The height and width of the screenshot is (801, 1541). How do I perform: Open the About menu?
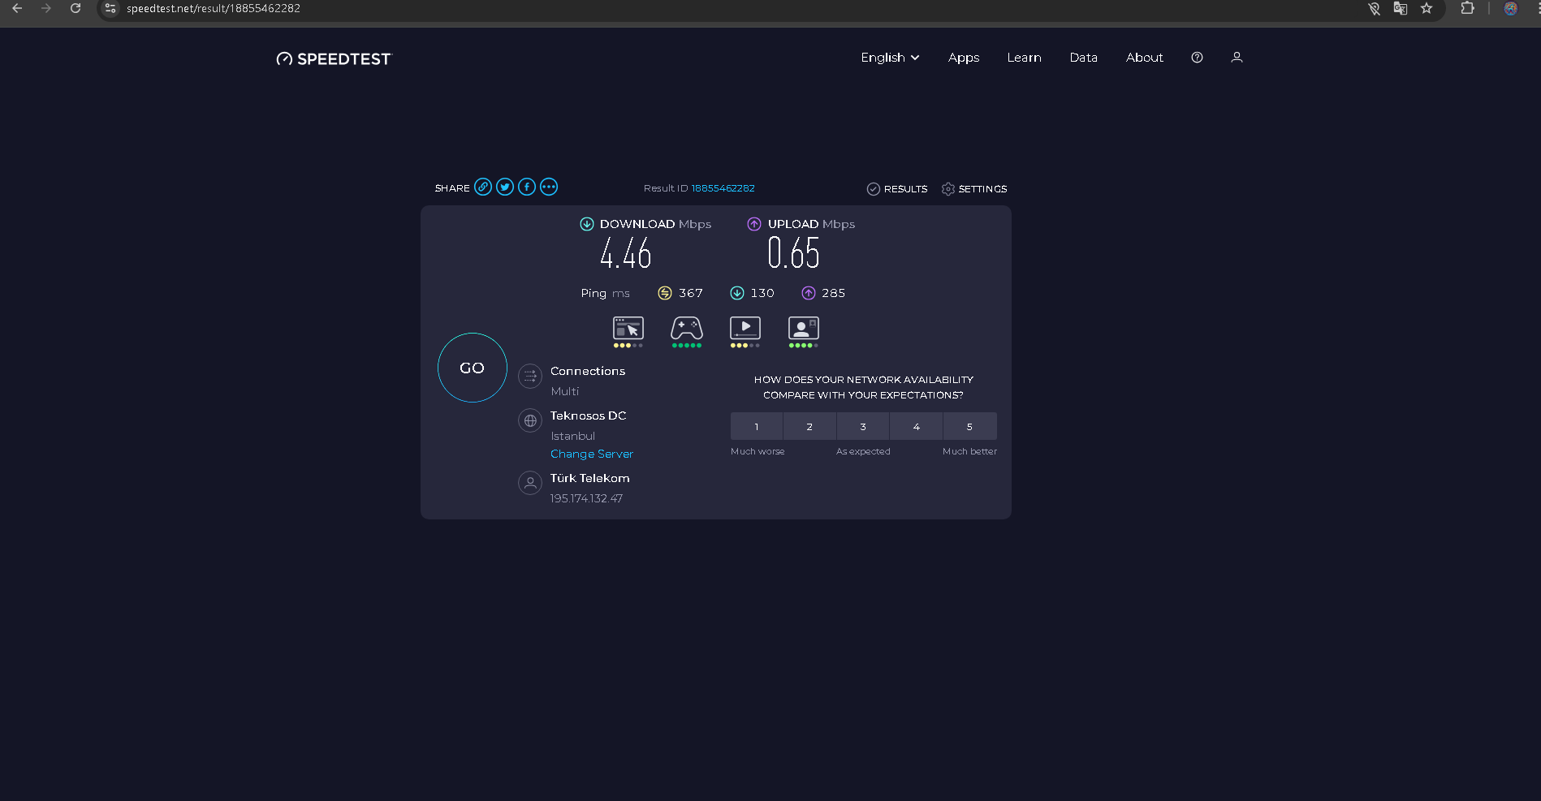point(1145,58)
